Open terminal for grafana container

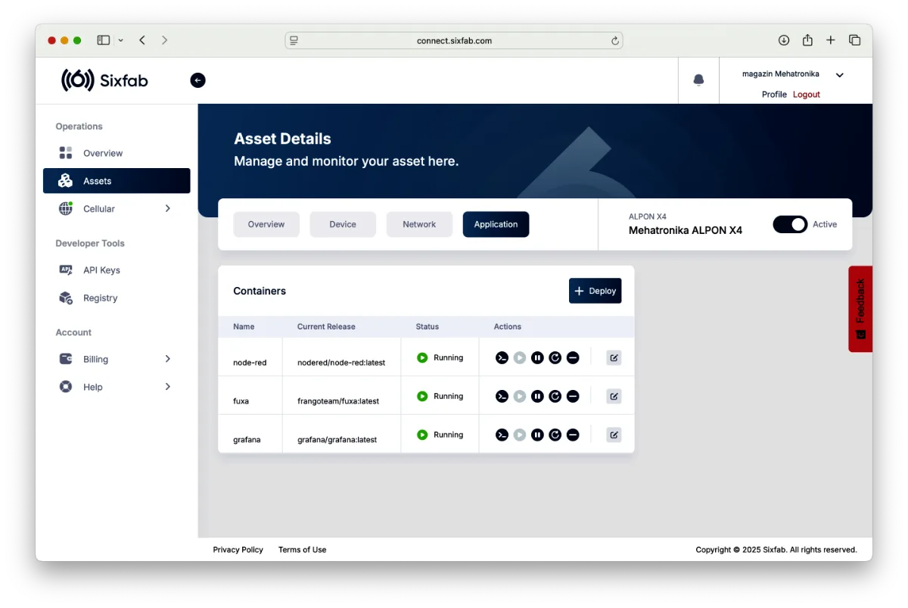502,435
